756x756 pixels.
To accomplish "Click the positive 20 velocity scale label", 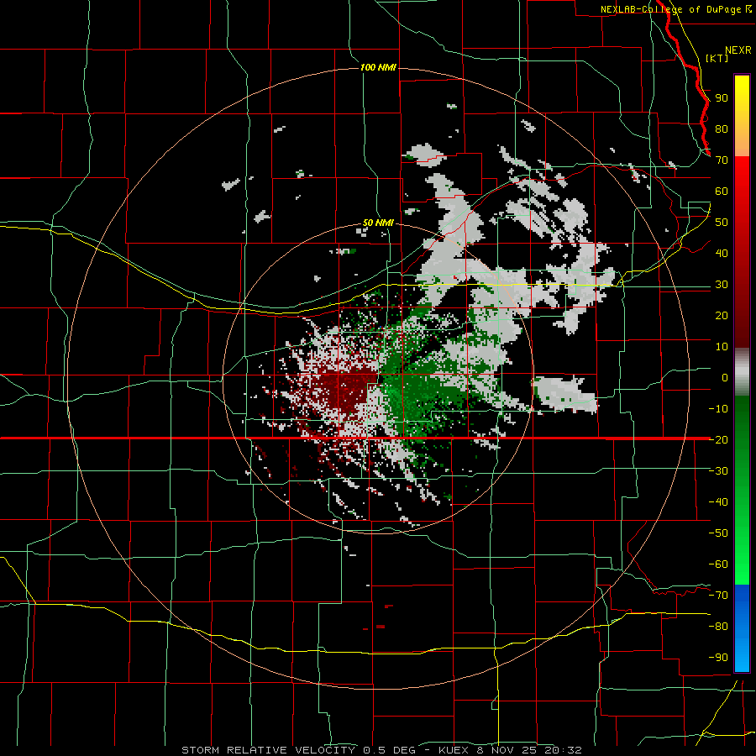I will click(x=722, y=316).
